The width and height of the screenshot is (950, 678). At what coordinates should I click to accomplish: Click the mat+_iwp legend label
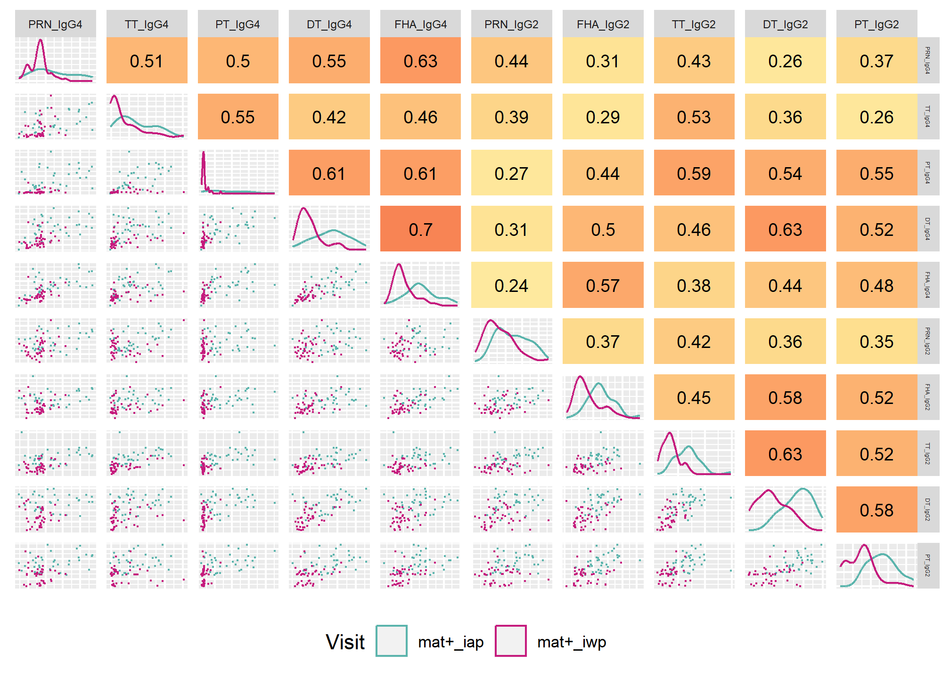tap(572, 642)
